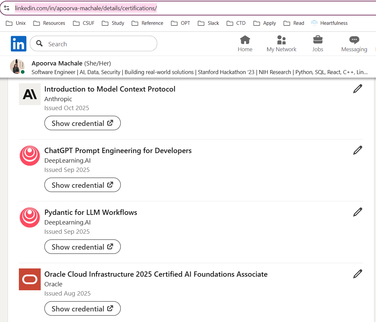This screenshot has width=376, height=322.
Task: Click the Pydantic for LLM Workflows title
Action: click(x=91, y=212)
